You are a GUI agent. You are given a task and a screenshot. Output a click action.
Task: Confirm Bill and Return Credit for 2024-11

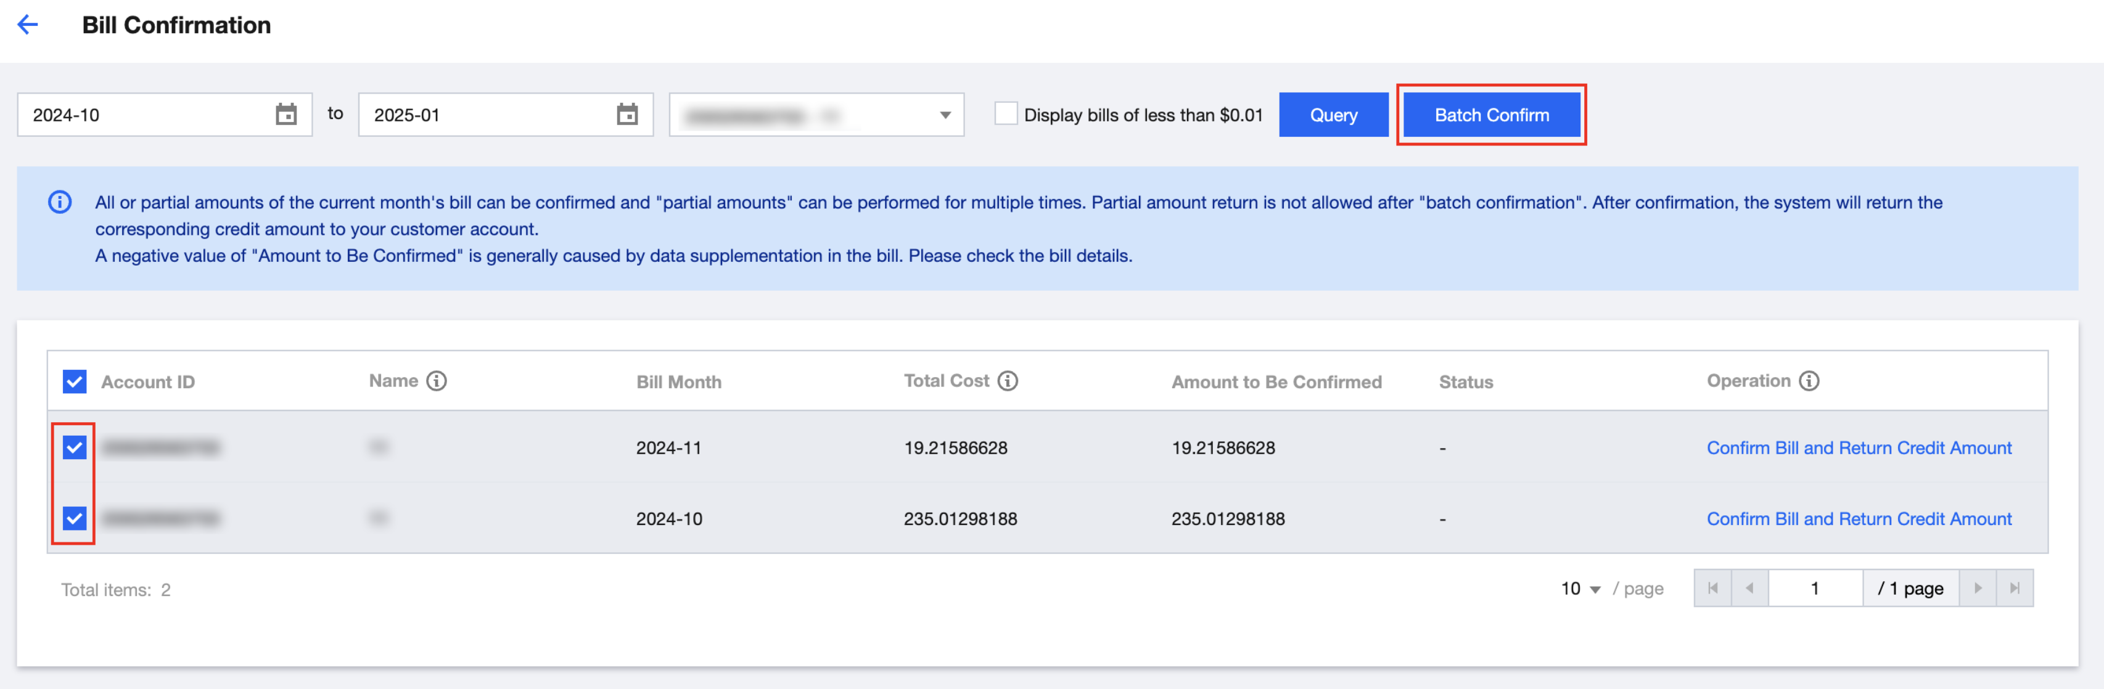click(x=1858, y=447)
